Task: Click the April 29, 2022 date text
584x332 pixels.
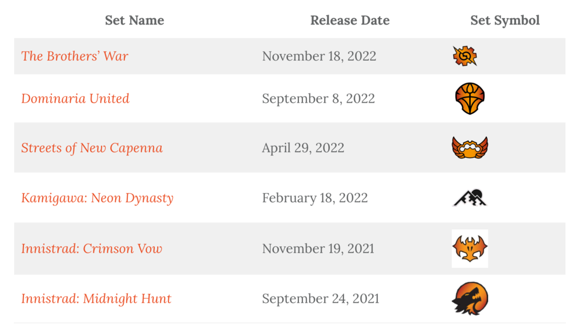Action: 303,148
